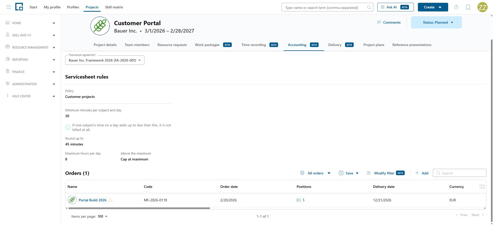The height and width of the screenshot is (225, 493).
Task: Expand the HELP CENTER sidebar section
Action: (x=30, y=96)
